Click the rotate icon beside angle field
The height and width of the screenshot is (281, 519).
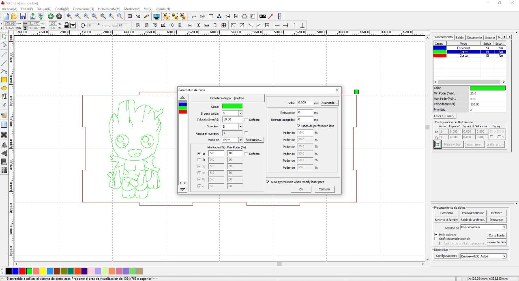click(x=83, y=25)
